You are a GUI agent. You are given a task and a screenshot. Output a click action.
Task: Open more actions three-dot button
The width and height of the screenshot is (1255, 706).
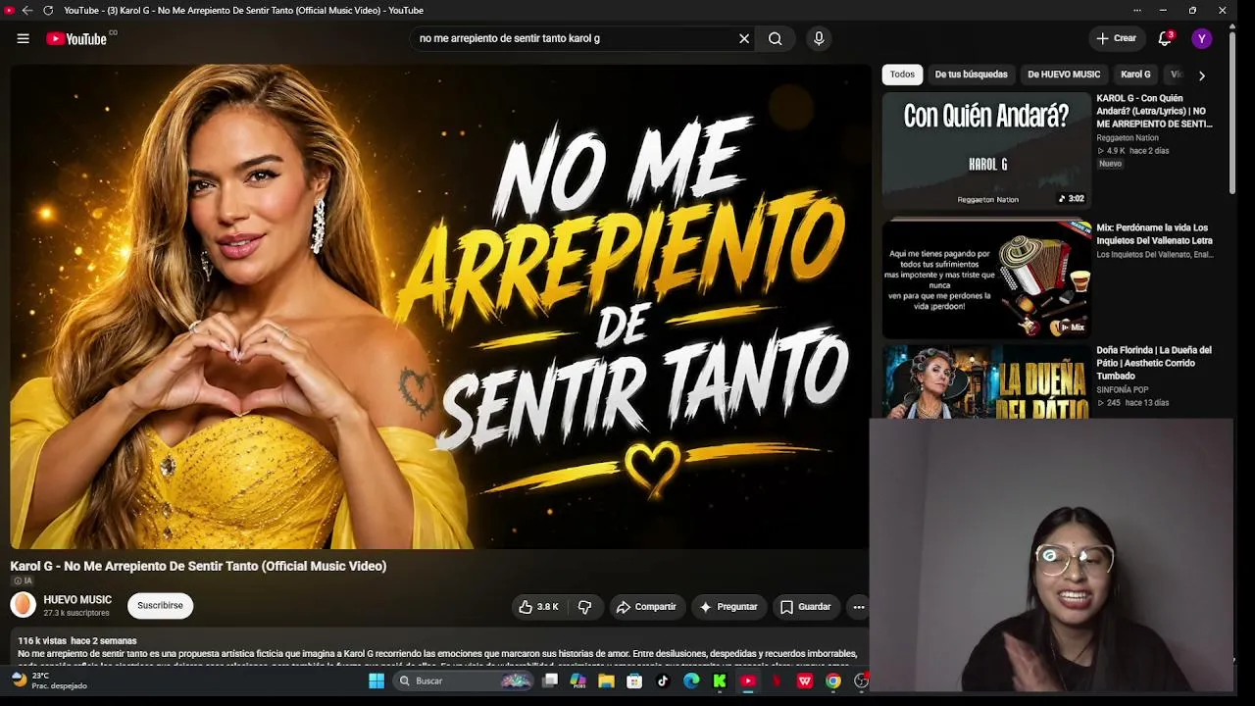click(x=858, y=607)
